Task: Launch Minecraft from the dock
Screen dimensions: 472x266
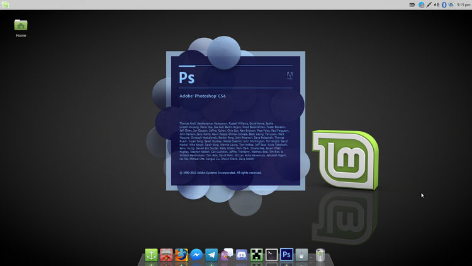Action: [257, 255]
